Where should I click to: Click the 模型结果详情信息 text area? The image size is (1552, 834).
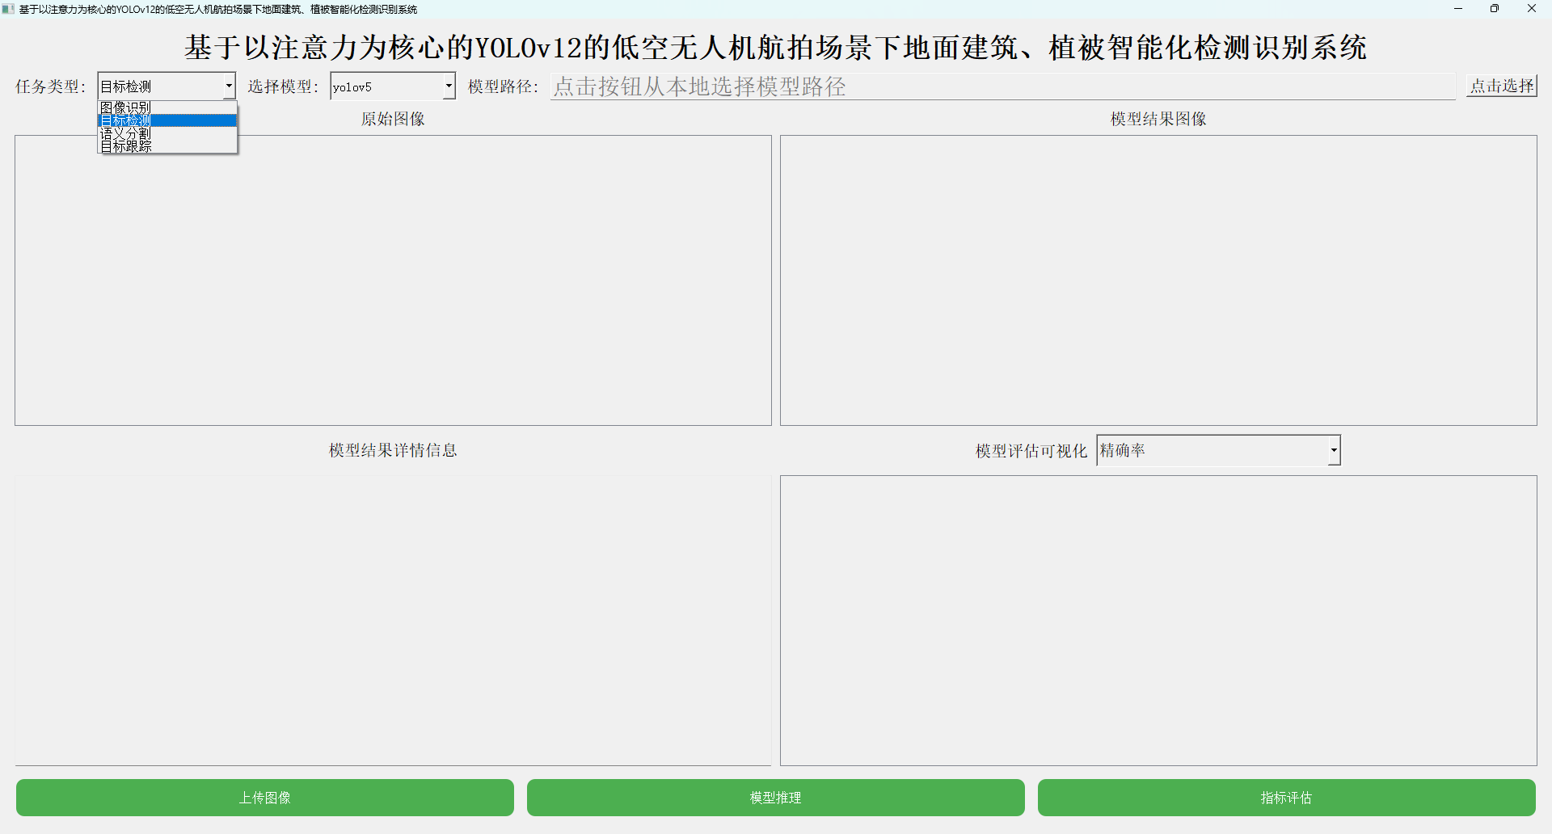click(x=393, y=621)
